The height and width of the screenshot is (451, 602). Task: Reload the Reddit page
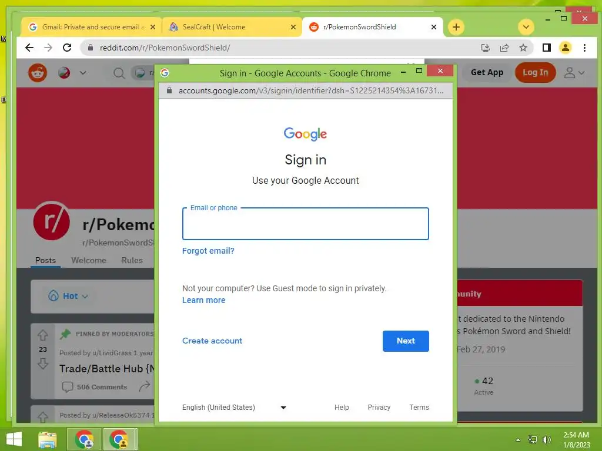[67, 48]
